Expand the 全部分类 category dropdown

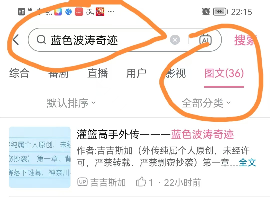206,103
